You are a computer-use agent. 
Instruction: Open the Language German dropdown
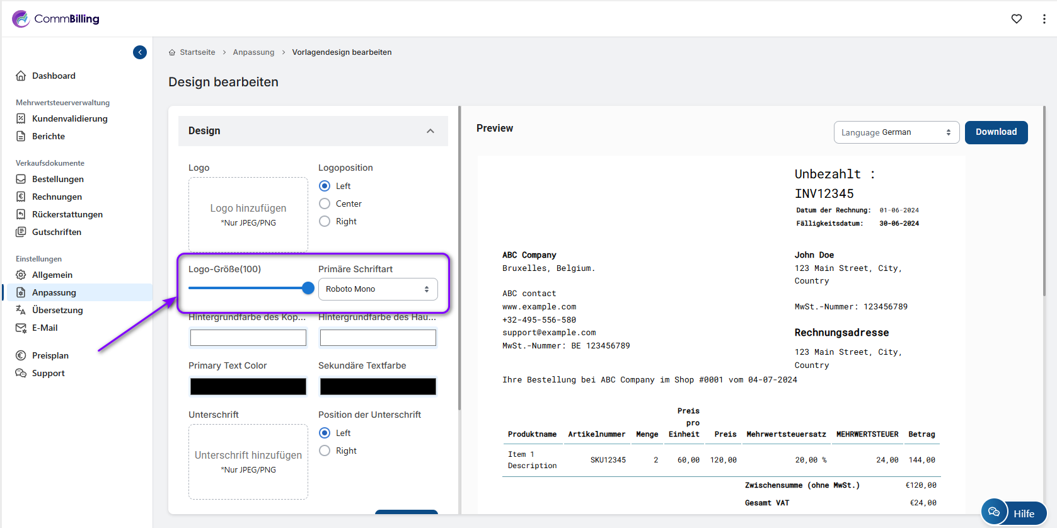click(x=896, y=132)
